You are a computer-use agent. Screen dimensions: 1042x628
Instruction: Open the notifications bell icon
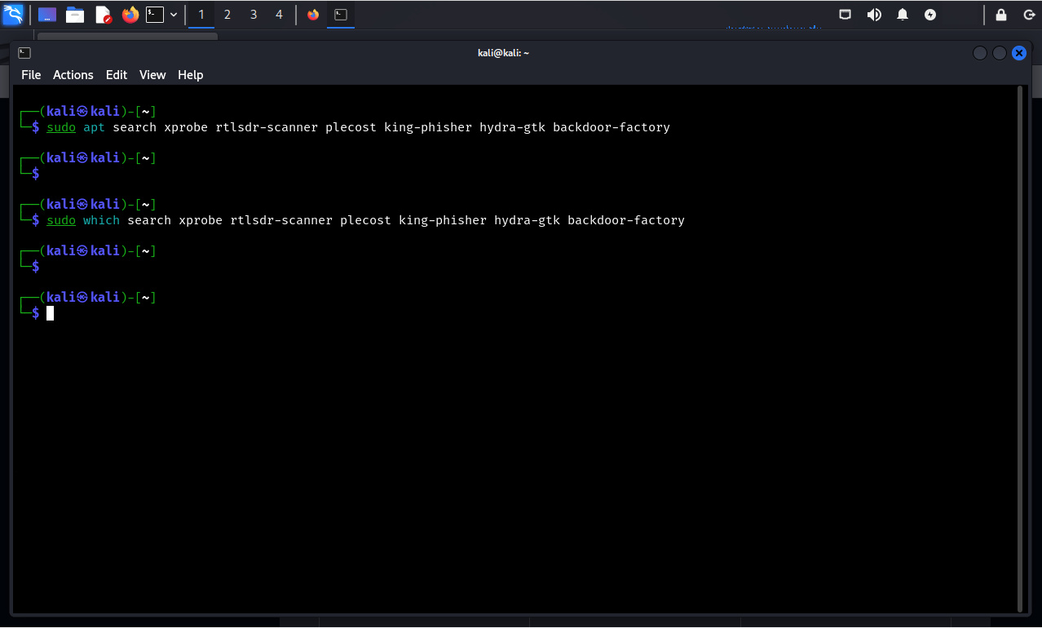coord(903,15)
